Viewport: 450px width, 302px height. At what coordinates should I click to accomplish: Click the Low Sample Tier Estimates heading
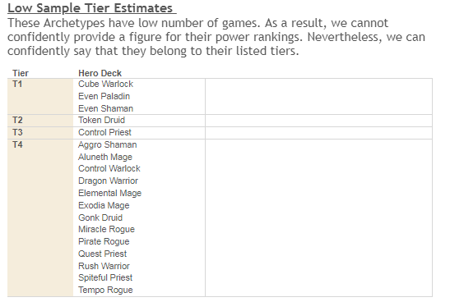point(92,8)
